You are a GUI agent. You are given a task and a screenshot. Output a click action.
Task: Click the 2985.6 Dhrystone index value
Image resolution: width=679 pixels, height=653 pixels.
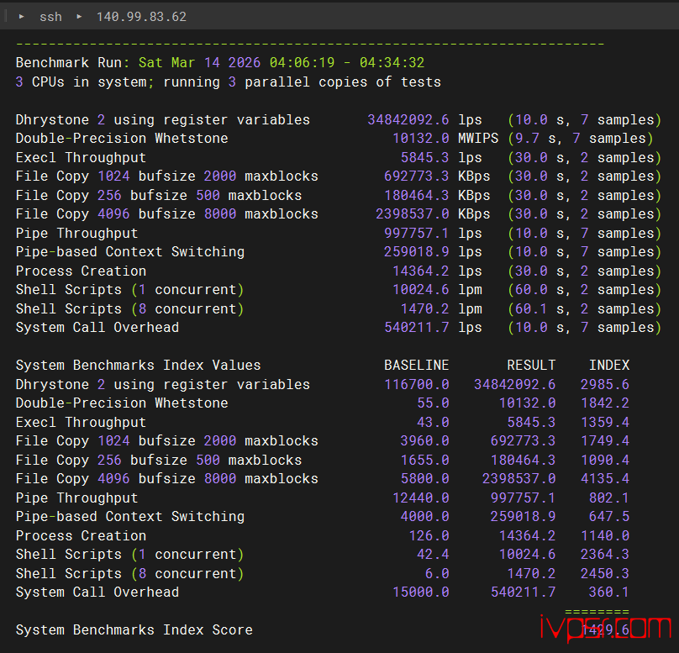tap(604, 384)
